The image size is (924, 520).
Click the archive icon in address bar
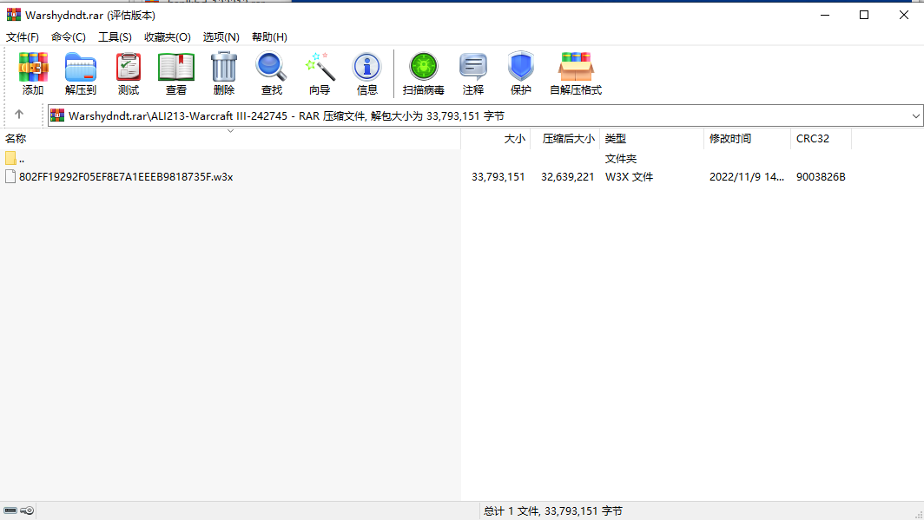pos(57,115)
